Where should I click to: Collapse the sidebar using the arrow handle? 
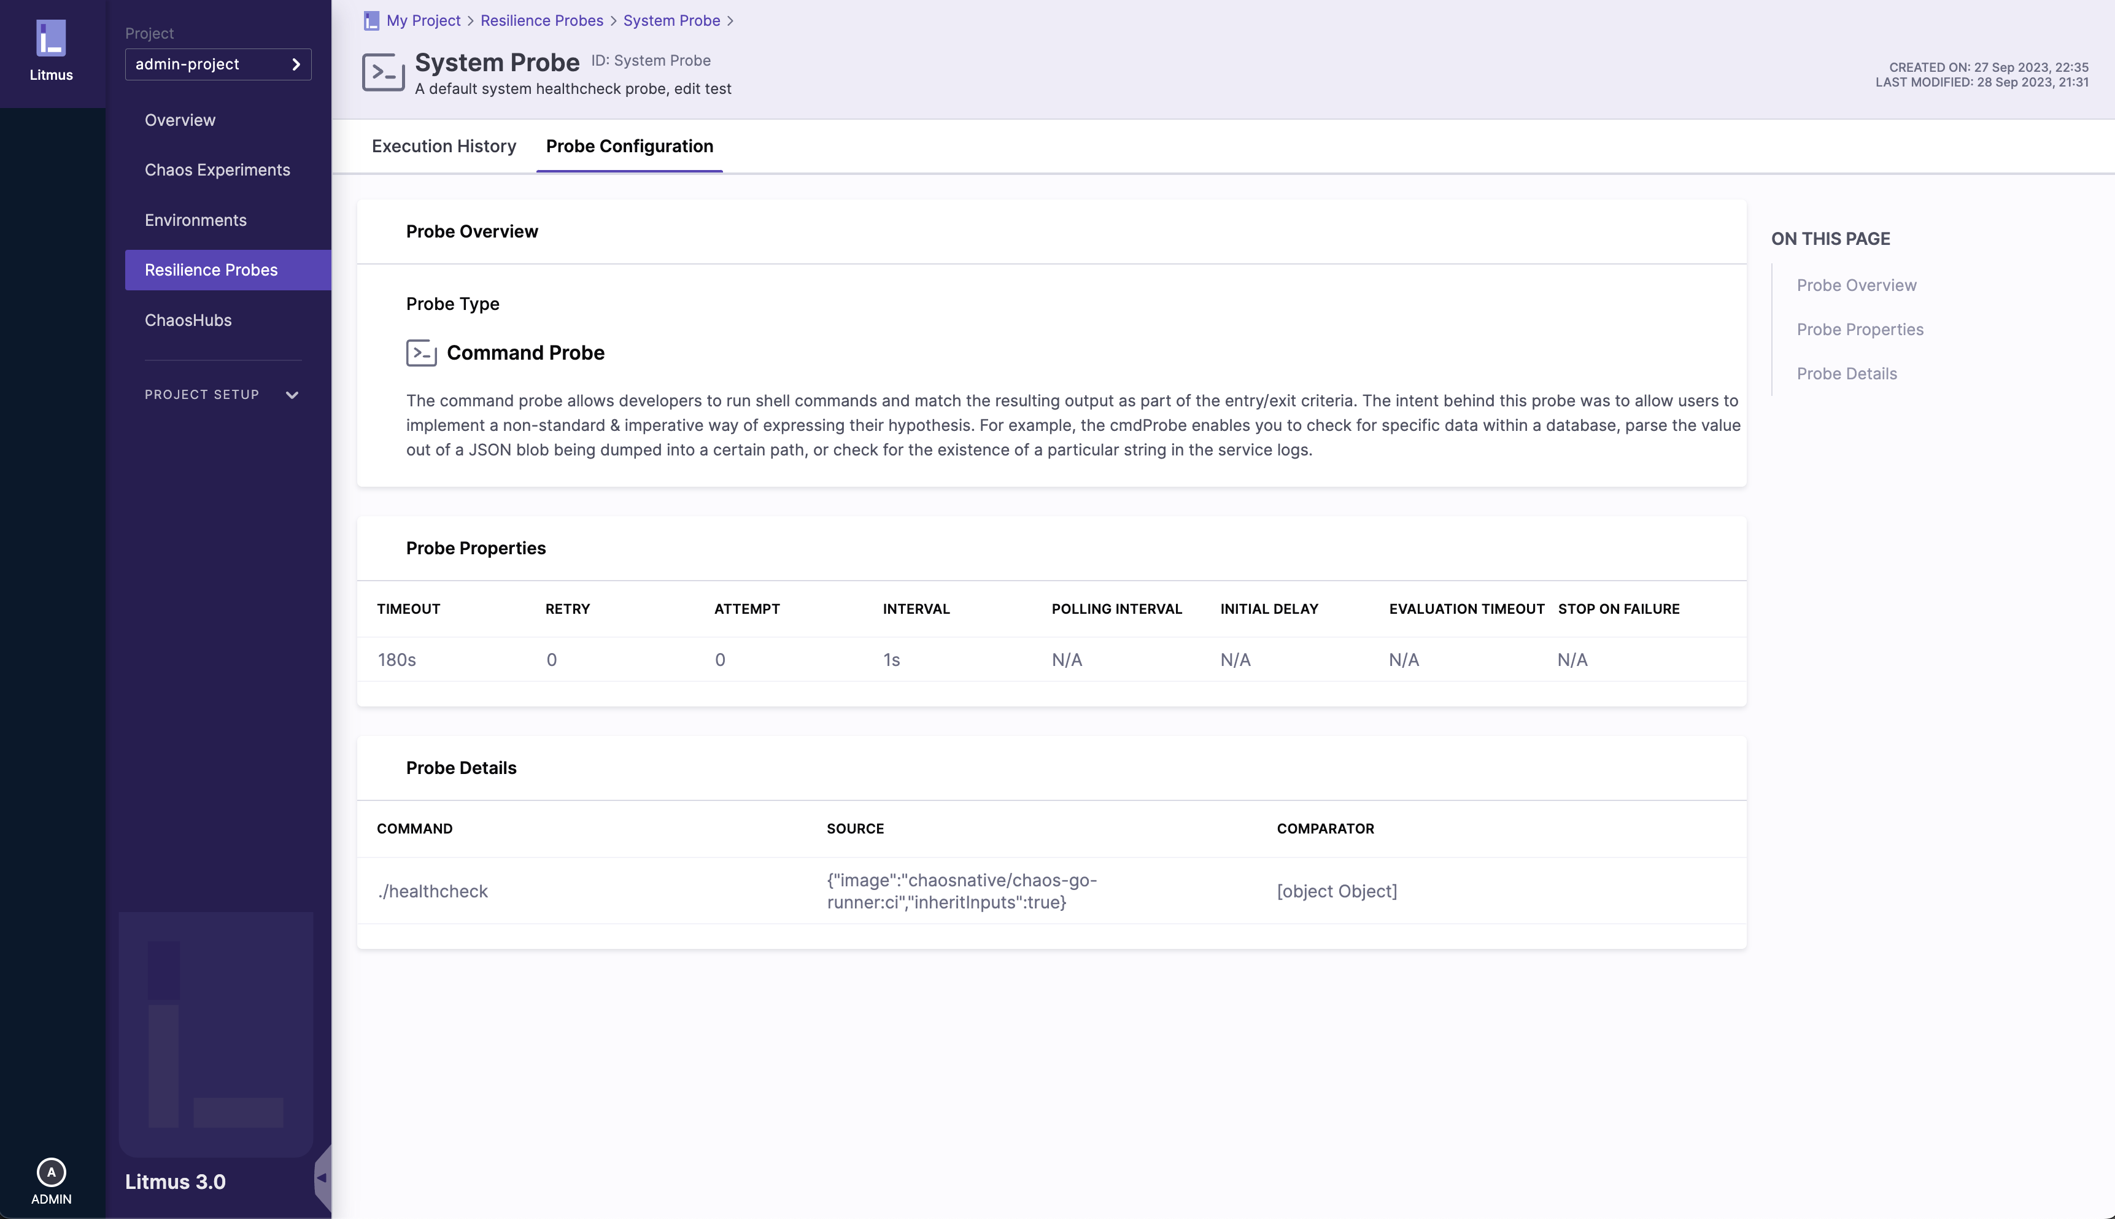(322, 1178)
